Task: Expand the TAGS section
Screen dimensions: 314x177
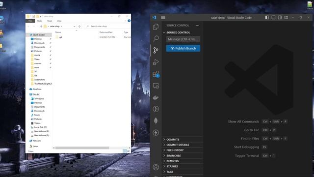Action: tap(182, 172)
